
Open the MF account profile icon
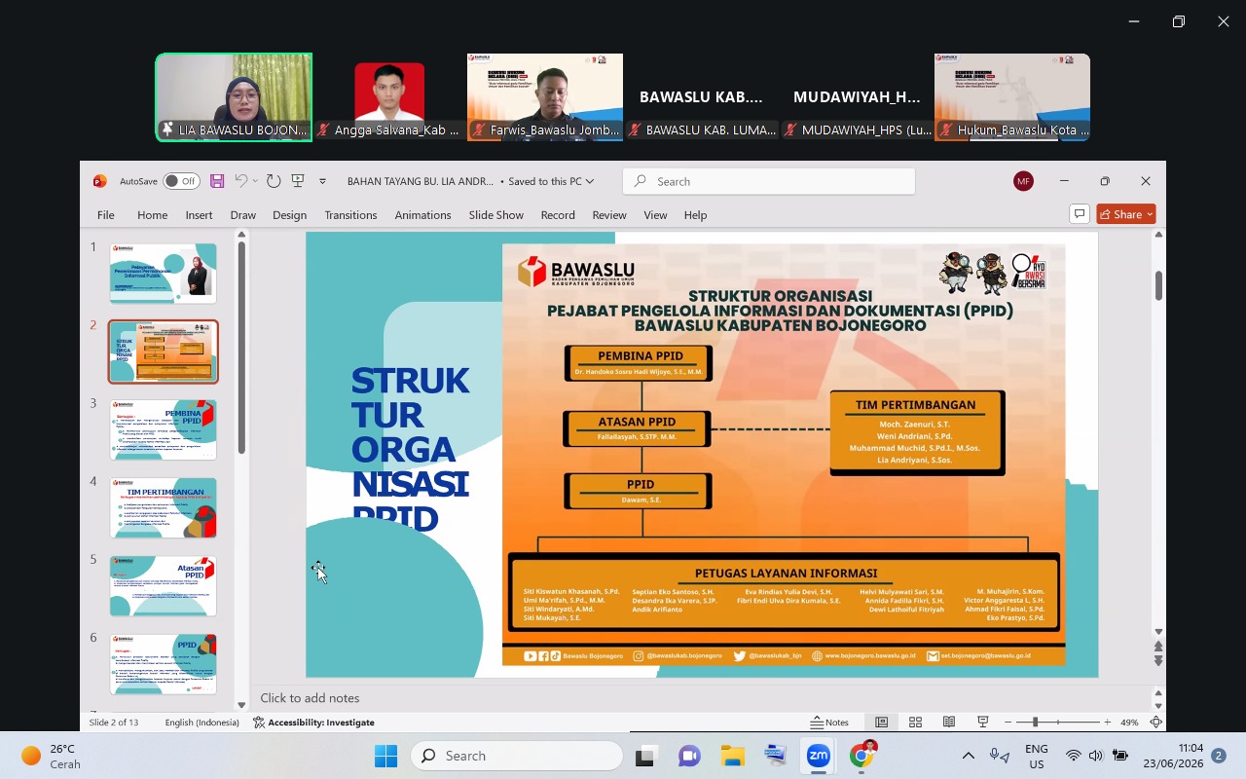pyautogui.click(x=1023, y=181)
